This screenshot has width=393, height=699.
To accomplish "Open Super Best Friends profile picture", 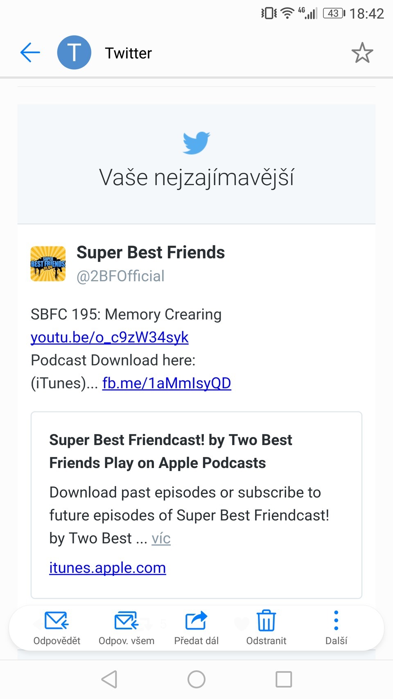I will point(48,264).
